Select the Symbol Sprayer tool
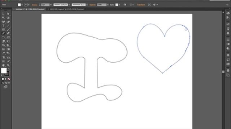This screenshot has width=231, height=129. (x=3, y=57)
